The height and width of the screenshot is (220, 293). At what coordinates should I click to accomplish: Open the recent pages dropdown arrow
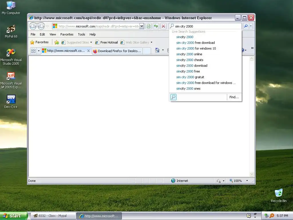[47, 26]
